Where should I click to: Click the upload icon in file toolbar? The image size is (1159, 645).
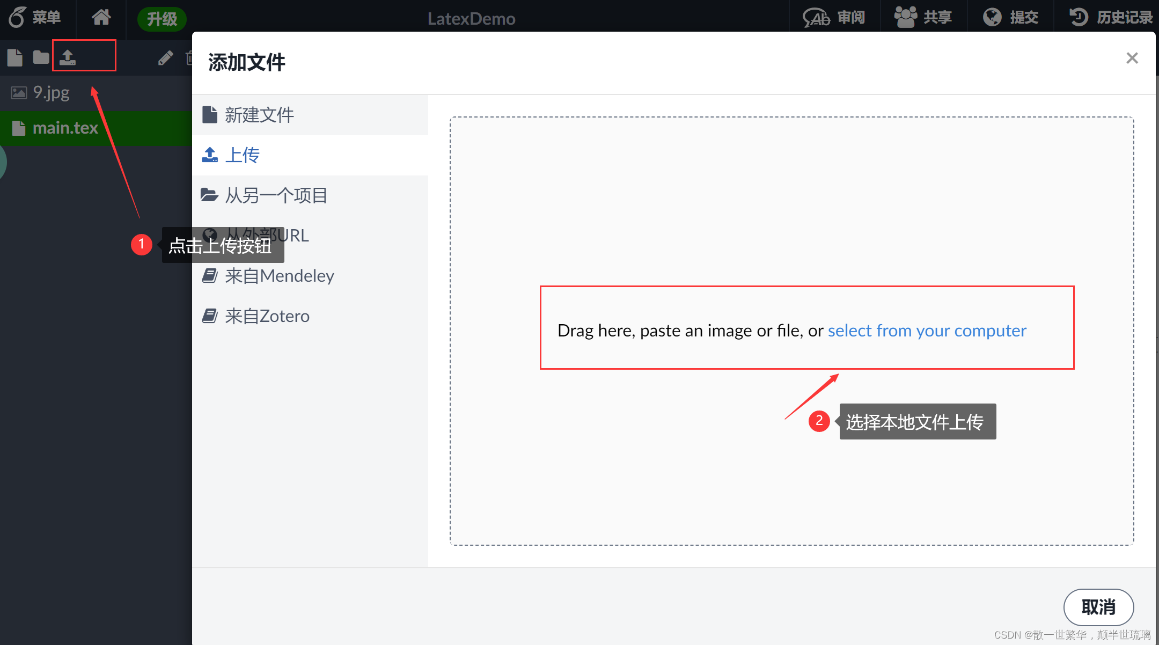tap(68, 57)
